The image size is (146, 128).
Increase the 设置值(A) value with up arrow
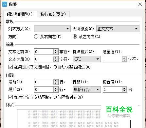pyautogui.click(x=124, y=88)
